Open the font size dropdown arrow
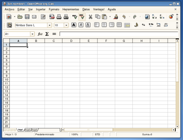The width and height of the screenshot is (183, 140). pyautogui.click(x=66, y=25)
